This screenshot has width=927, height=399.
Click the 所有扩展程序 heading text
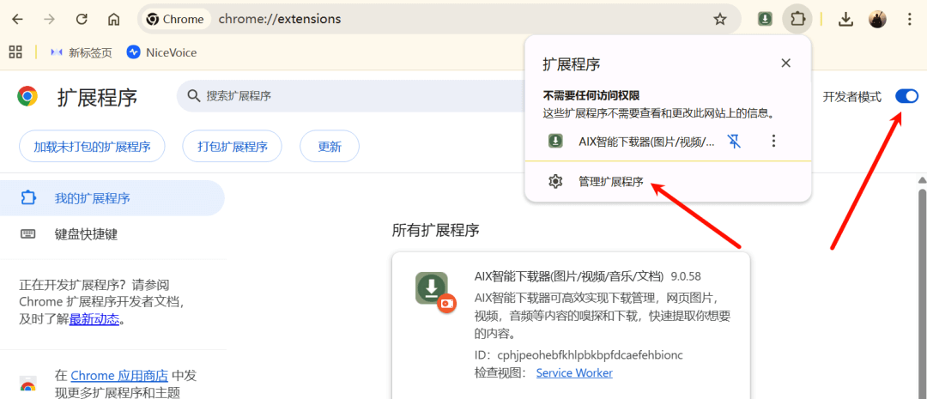point(436,231)
